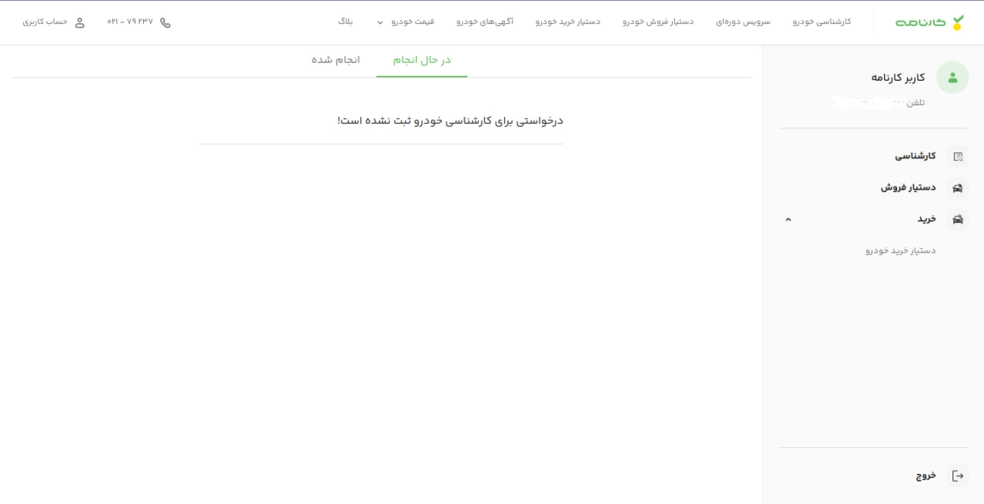Image resolution: width=984 pixels, height=504 pixels.
Task: Click the phone number ۰۲۱ – ۷۹ ۲۳۷
Action: [129, 22]
